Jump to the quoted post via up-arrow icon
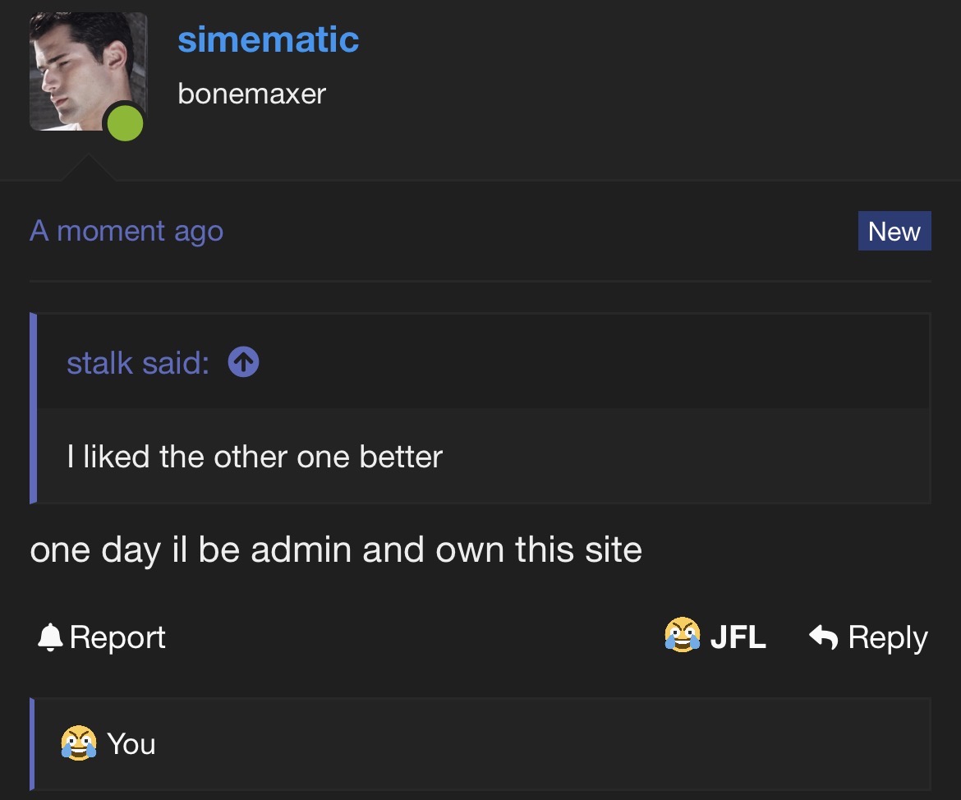The image size is (961, 800). (243, 362)
